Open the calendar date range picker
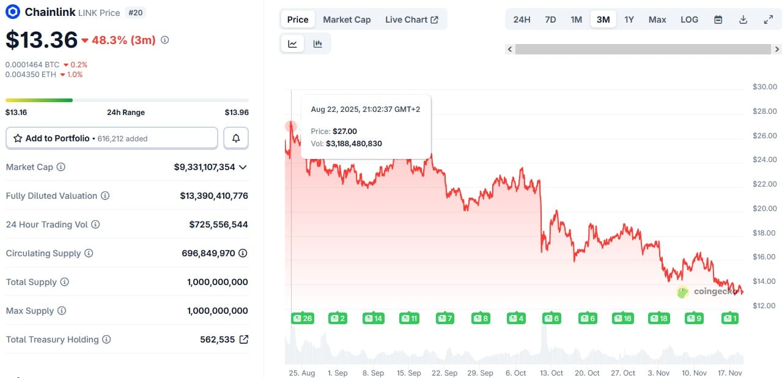782x378 pixels. click(x=718, y=20)
